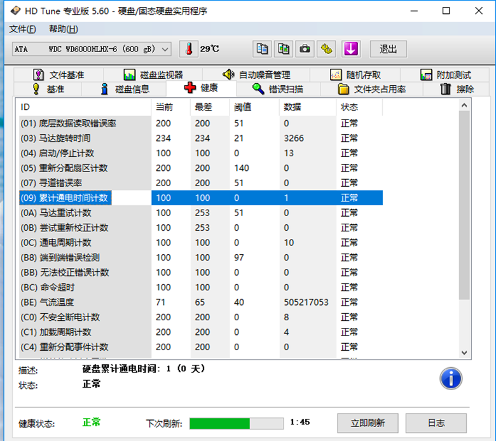Viewport: 496px width, 441px height.
Task: Select the (09) 累计通电时间计数 row
Action: point(201,198)
